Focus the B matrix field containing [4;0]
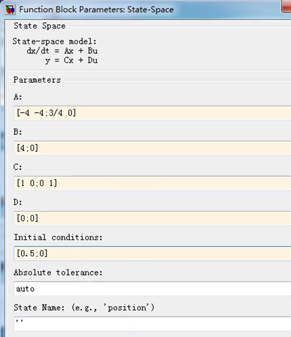The height and width of the screenshot is (337, 291). click(152, 148)
